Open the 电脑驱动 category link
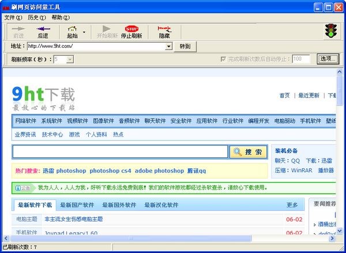 [285, 121]
